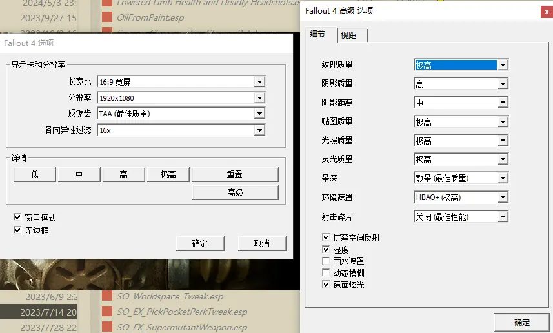The width and height of the screenshot is (553, 333).
Task: Toggle the 屏幕空间反射 checkbox
Action: pyautogui.click(x=326, y=237)
